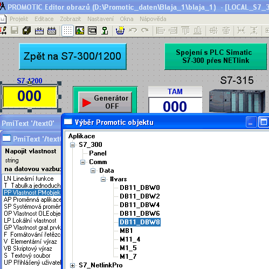The width and height of the screenshot is (269, 269).
Task: Expand the S7_NetlinkPro tree node
Action: click(72, 265)
